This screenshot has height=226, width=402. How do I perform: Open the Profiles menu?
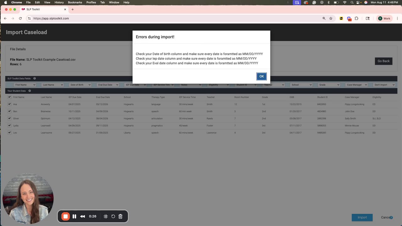[91, 2]
